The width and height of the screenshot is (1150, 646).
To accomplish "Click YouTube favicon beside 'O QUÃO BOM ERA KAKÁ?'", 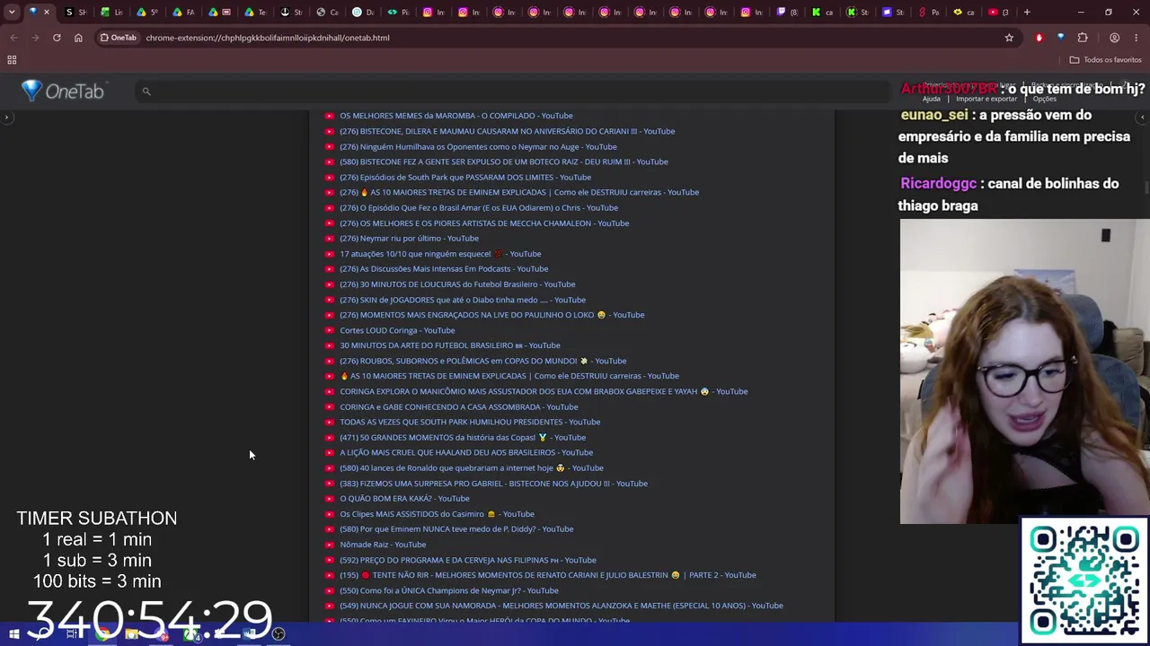I will point(330,499).
